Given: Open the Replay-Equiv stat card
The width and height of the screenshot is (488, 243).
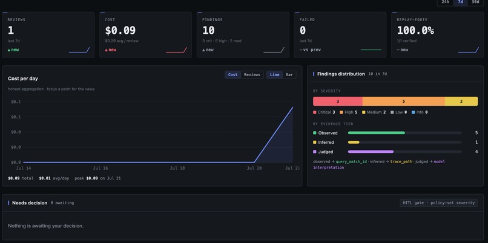Looking at the screenshot, I should [x=438, y=35].
